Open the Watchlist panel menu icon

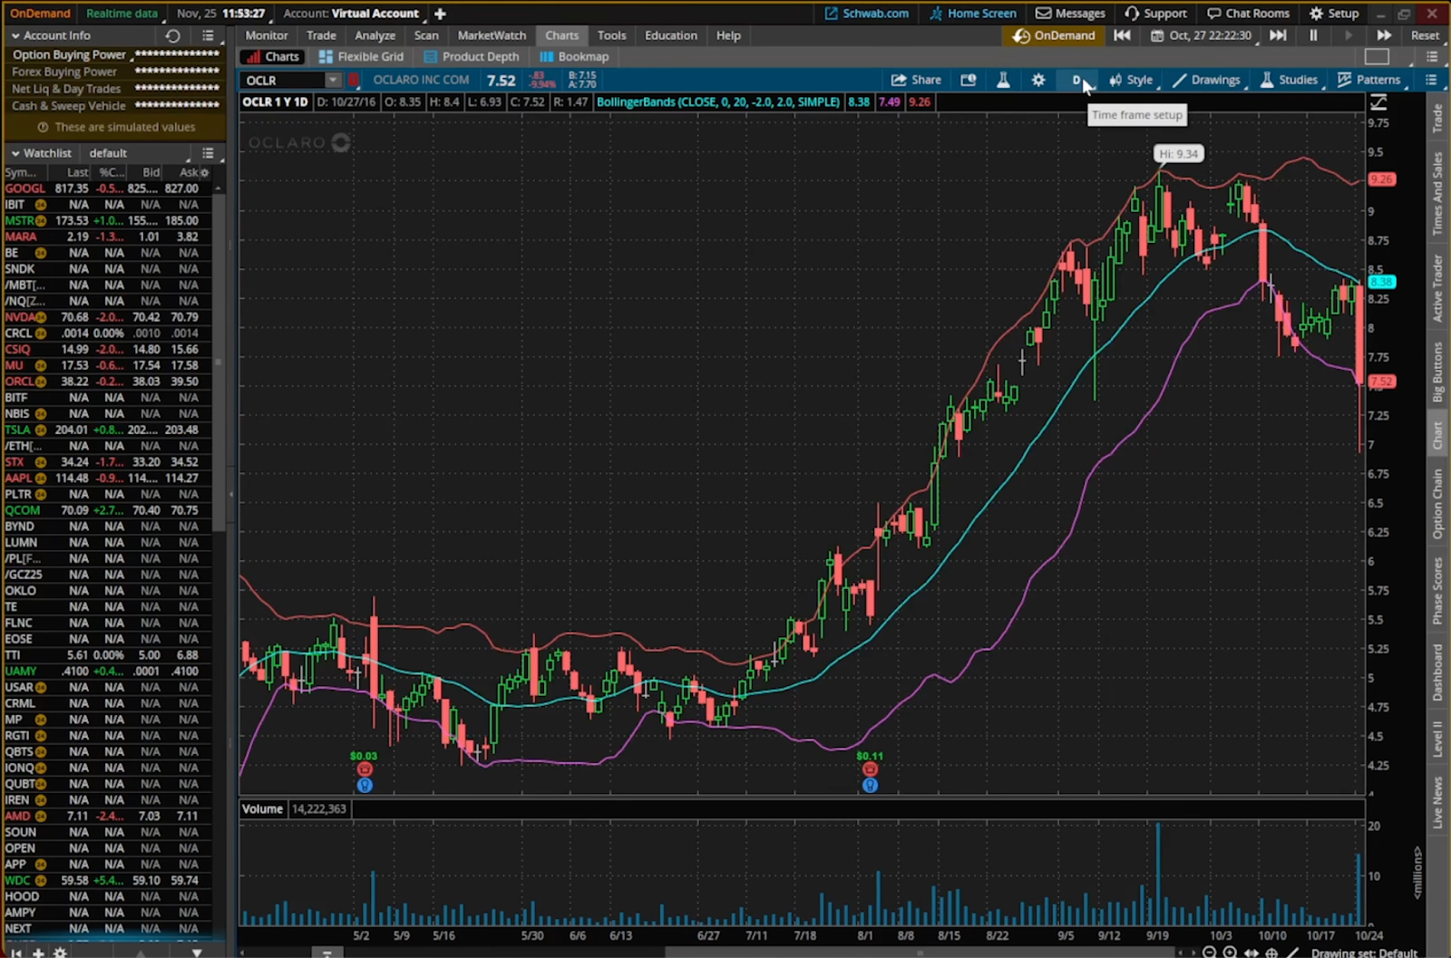coord(208,153)
